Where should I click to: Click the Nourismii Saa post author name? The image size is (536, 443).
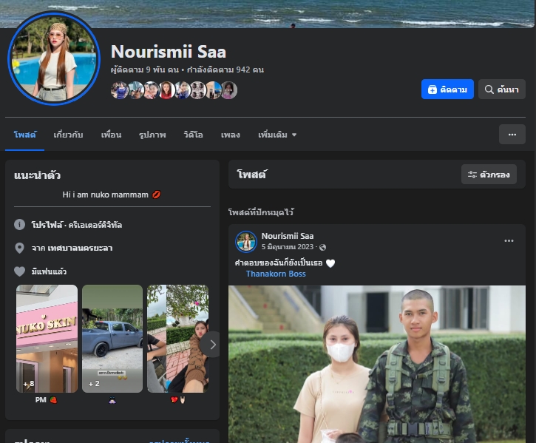288,236
